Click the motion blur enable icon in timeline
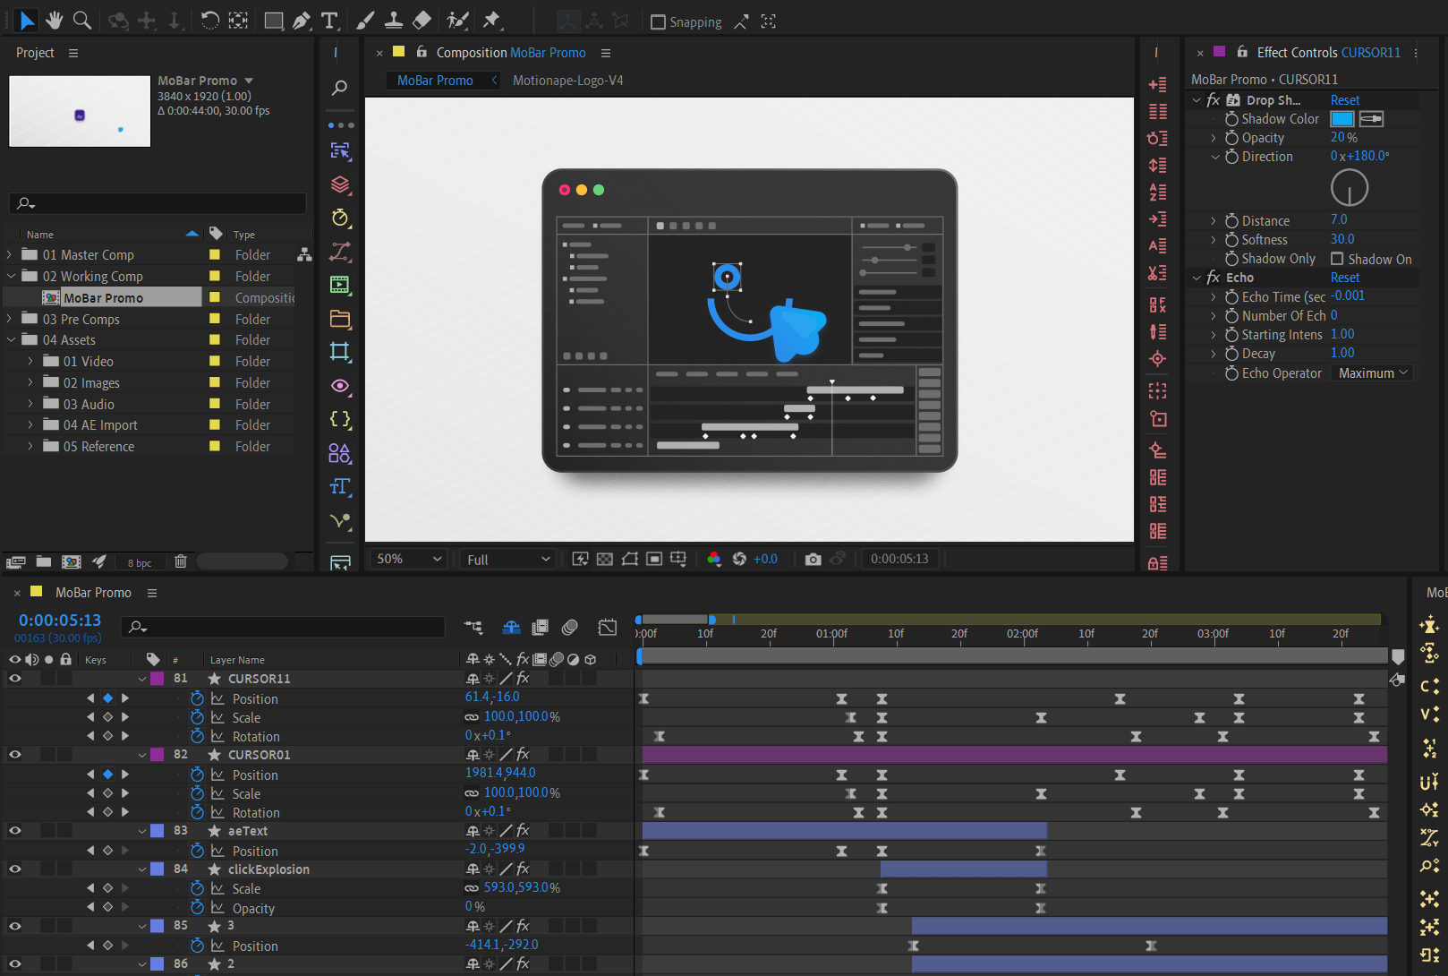This screenshot has height=976, width=1448. [x=570, y=627]
